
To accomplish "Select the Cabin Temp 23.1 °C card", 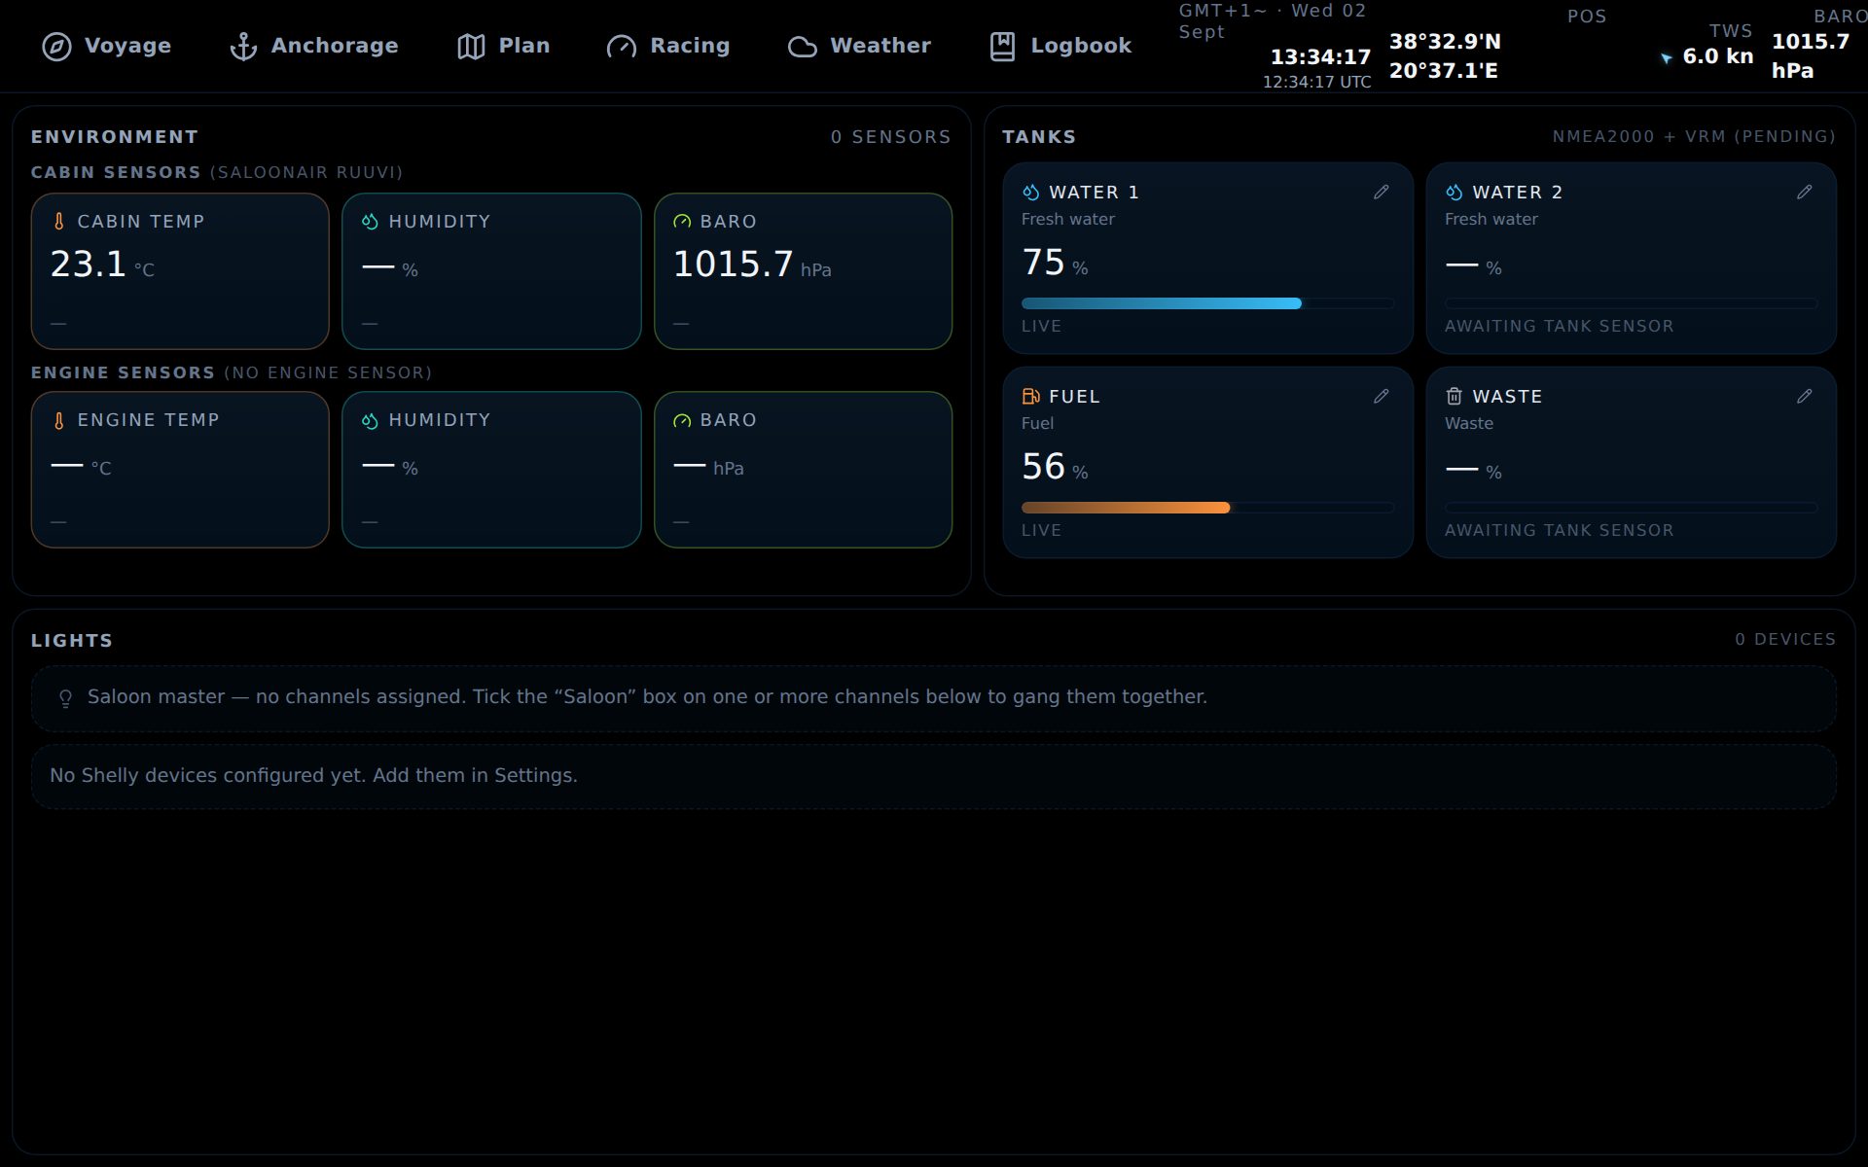I will click(x=180, y=271).
